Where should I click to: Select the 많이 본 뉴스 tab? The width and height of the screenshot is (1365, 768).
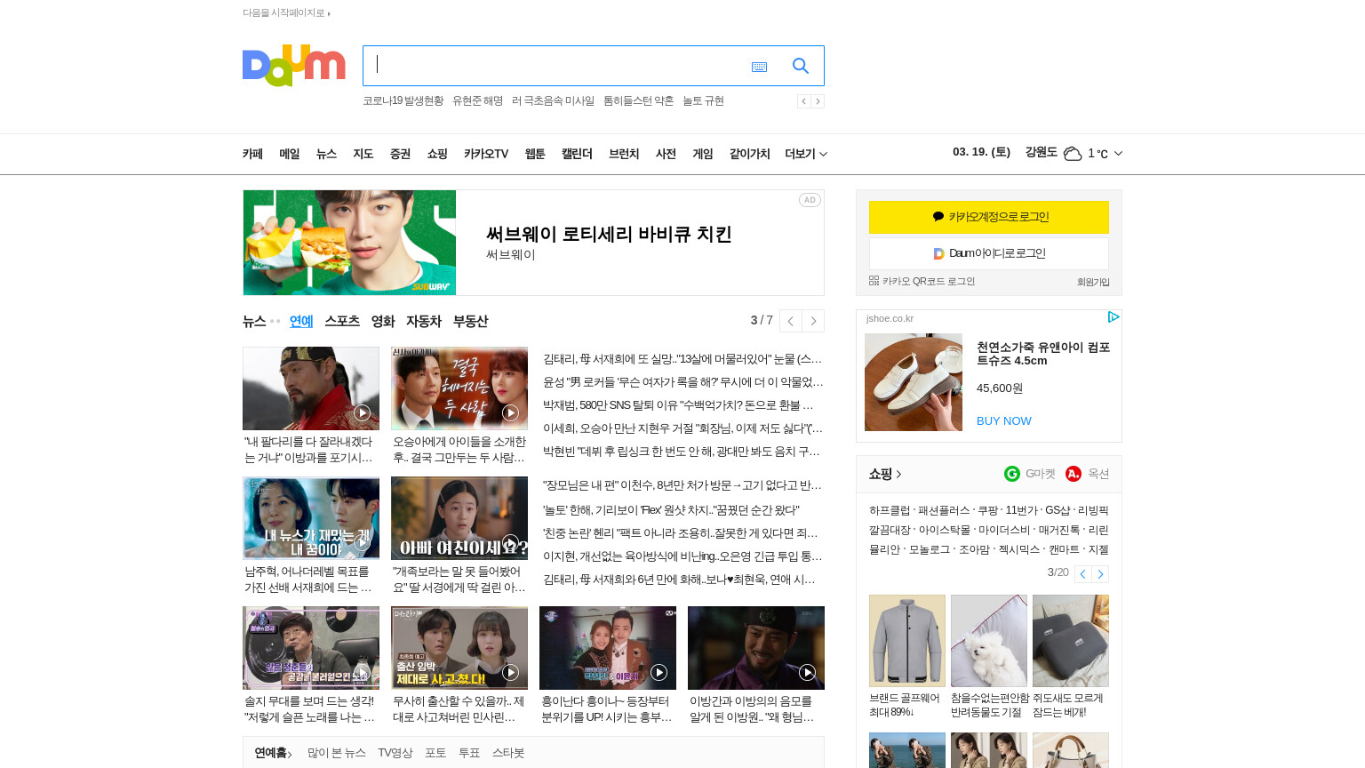click(x=337, y=753)
